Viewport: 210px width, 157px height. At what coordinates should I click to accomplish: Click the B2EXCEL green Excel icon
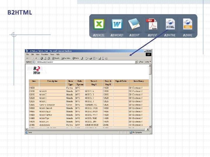point(99,24)
